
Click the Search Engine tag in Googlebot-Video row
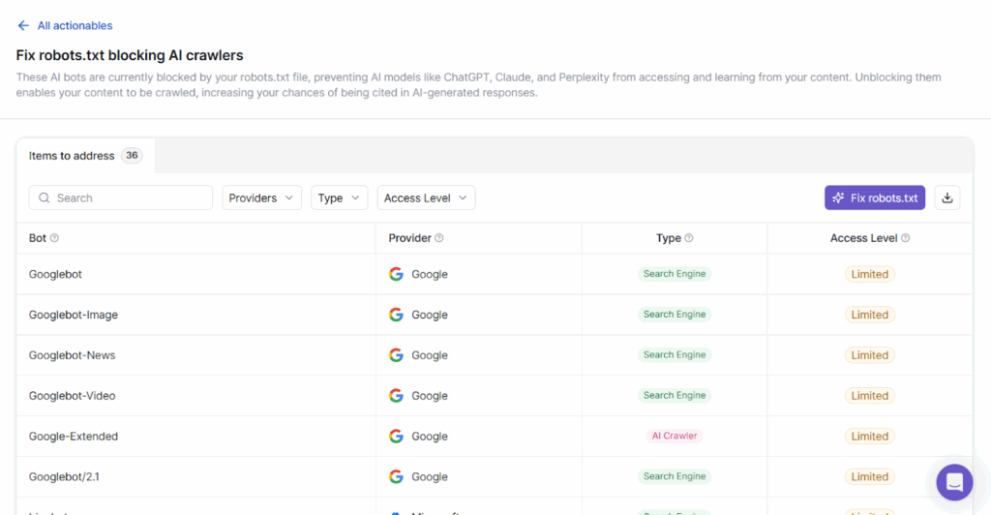coord(675,395)
